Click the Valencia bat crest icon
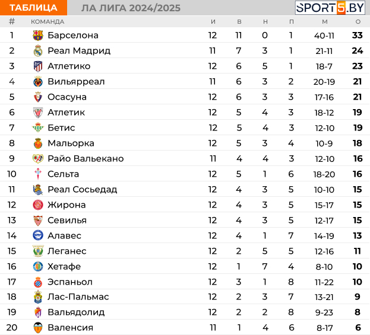This screenshot has width=370, height=335. (38, 328)
